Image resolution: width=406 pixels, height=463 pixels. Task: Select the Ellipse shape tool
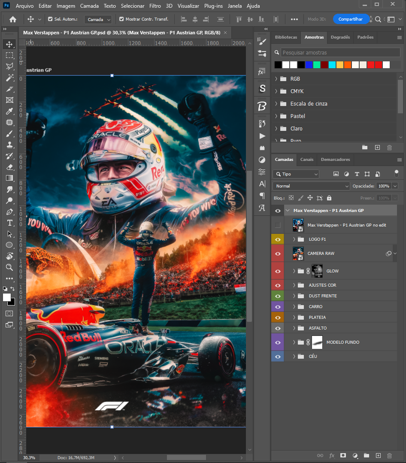[9, 245]
